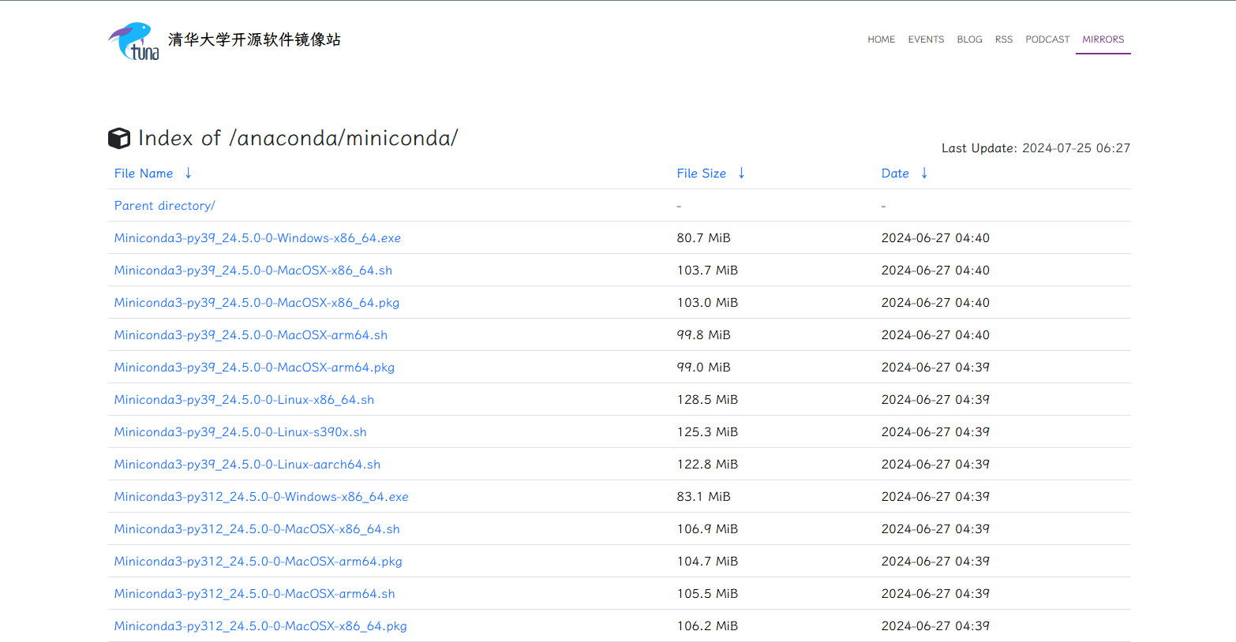Open the HOME navigation item
1236x642 pixels.
881,39
